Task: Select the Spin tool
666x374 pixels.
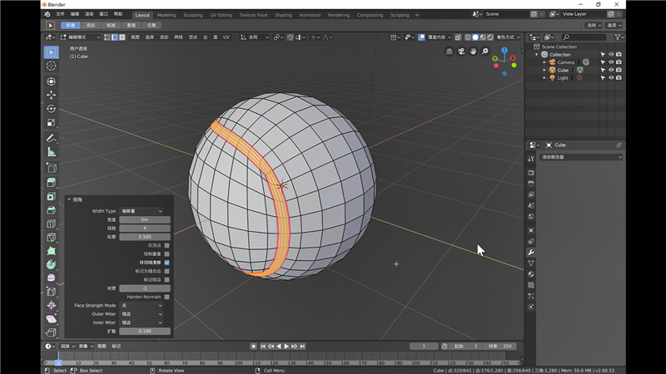Action: [52, 264]
